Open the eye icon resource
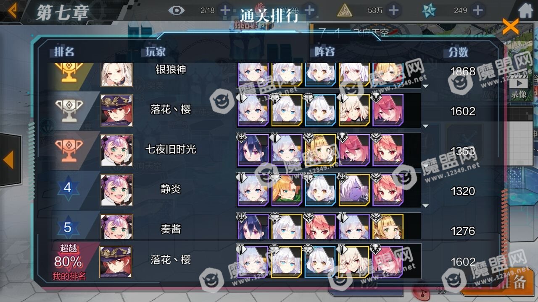Viewport: 538px width, 302px height. [x=177, y=10]
